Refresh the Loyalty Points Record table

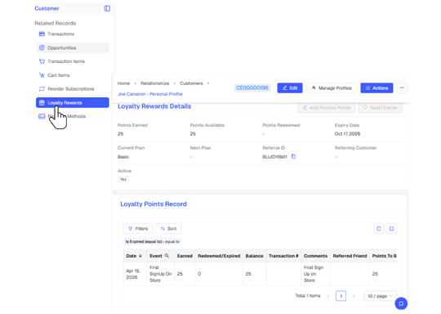coord(379,229)
